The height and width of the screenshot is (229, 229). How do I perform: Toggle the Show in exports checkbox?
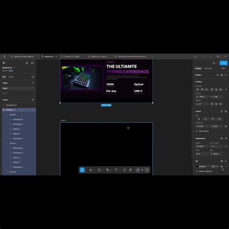click(x=196, y=171)
